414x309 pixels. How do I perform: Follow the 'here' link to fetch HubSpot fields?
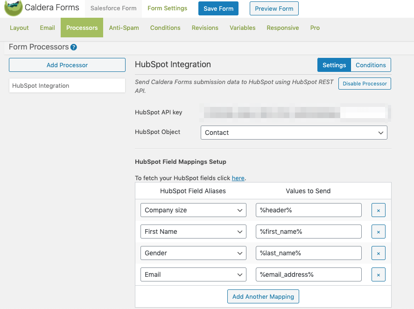tap(238, 178)
